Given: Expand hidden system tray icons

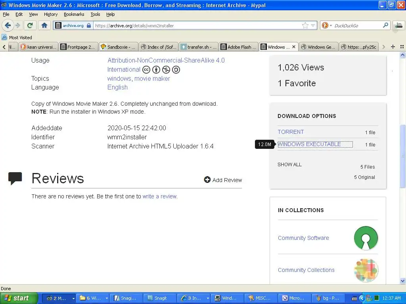Looking at the screenshot, I should (x=362, y=298).
